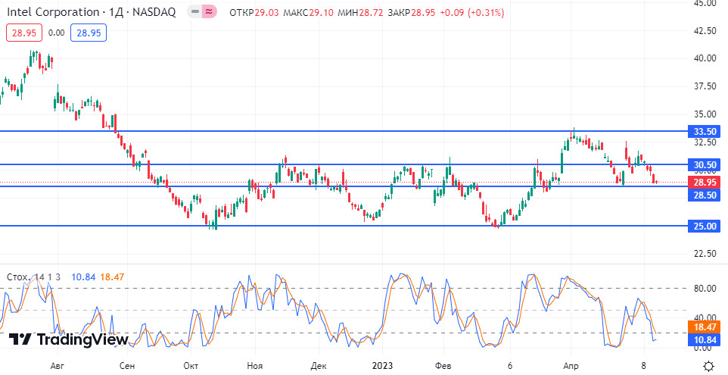Click the 'Дек' time axis label
Image resolution: width=728 pixels, height=375 pixels.
[320, 366]
